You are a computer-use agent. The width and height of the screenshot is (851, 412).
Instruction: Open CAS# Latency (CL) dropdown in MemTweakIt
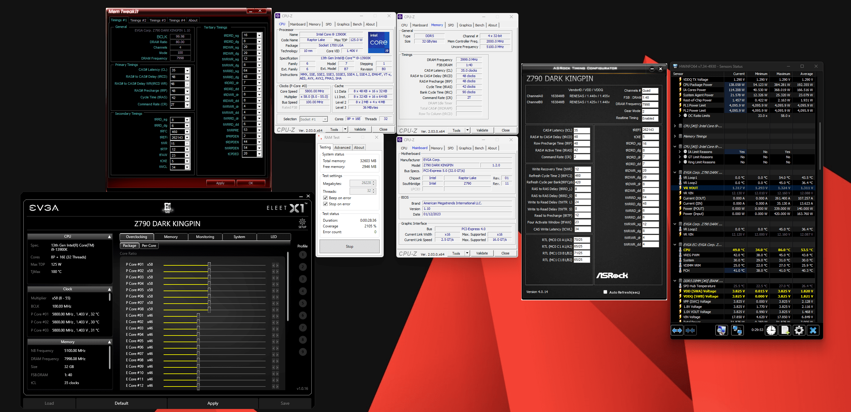187,70
